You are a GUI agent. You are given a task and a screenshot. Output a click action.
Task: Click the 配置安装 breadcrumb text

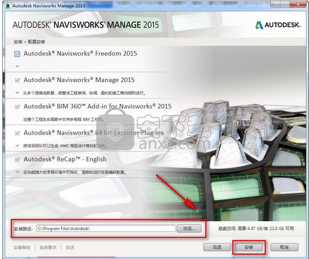coord(36,42)
